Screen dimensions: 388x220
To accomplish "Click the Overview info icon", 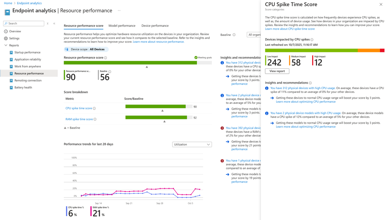I will click(6, 31).
